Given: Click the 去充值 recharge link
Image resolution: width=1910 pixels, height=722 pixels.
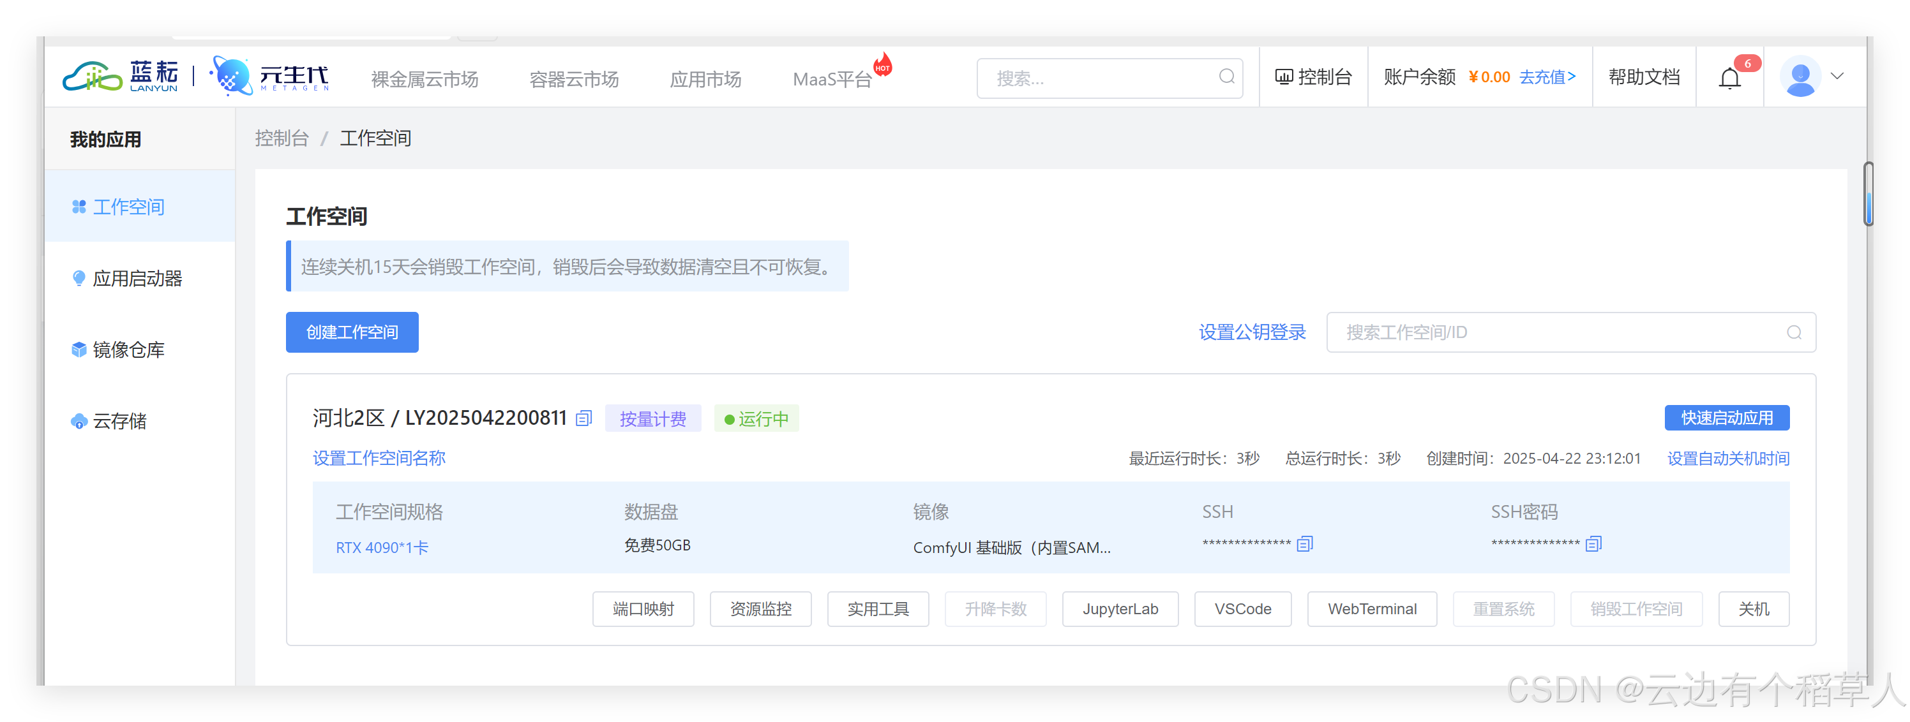Looking at the screenshot, I should [x=1547, y=77].
